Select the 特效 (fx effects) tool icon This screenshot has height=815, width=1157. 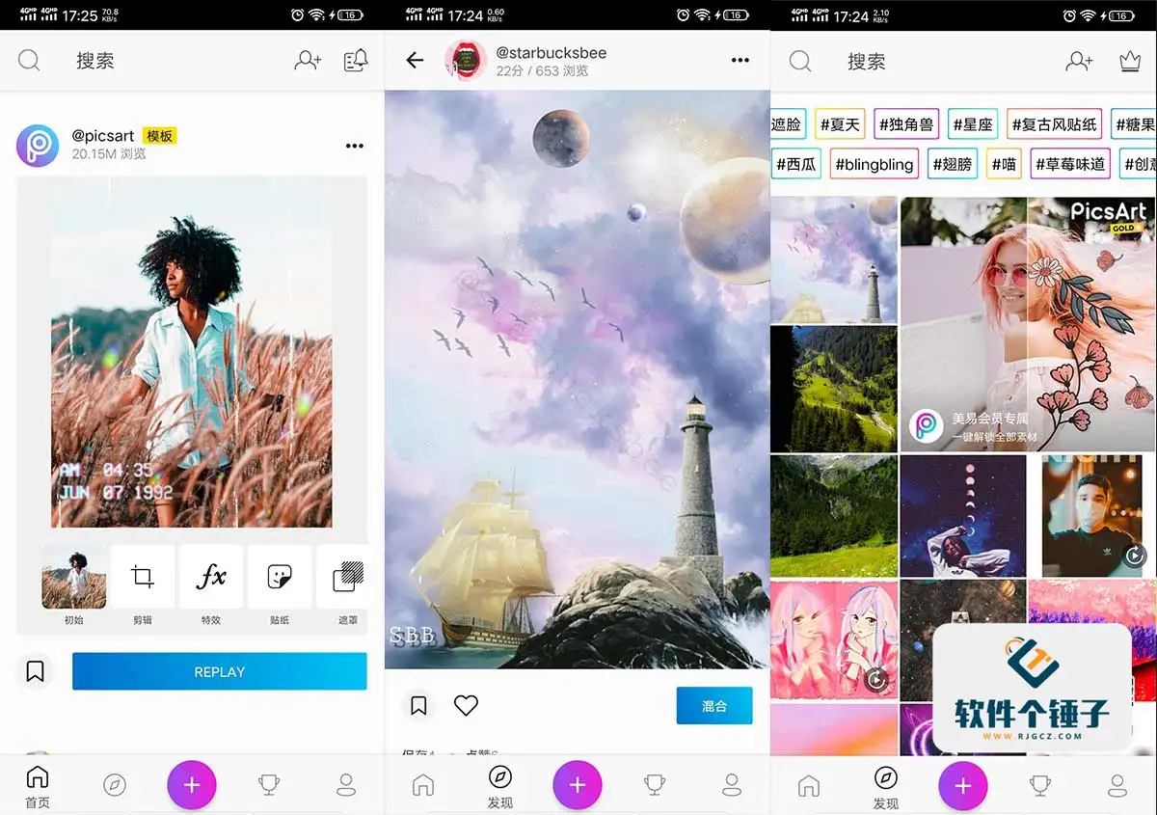coord(210,577)
